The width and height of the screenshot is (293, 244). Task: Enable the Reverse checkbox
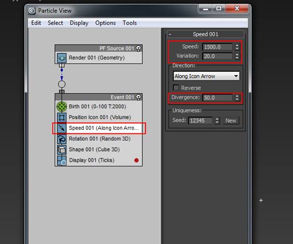pyautogui.click(x=176, y=88)
